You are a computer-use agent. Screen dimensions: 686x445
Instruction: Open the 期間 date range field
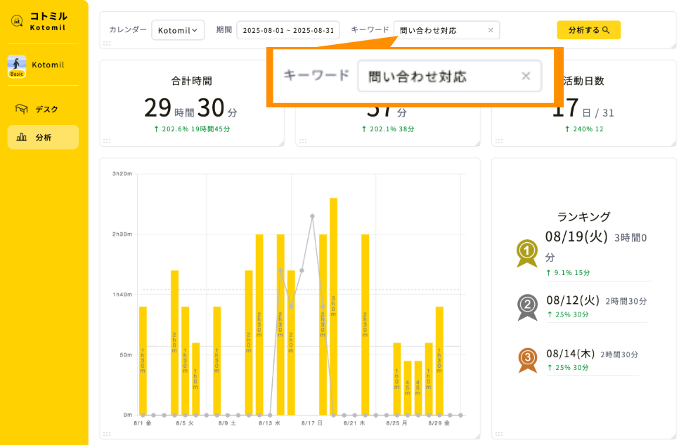(288, 30)
